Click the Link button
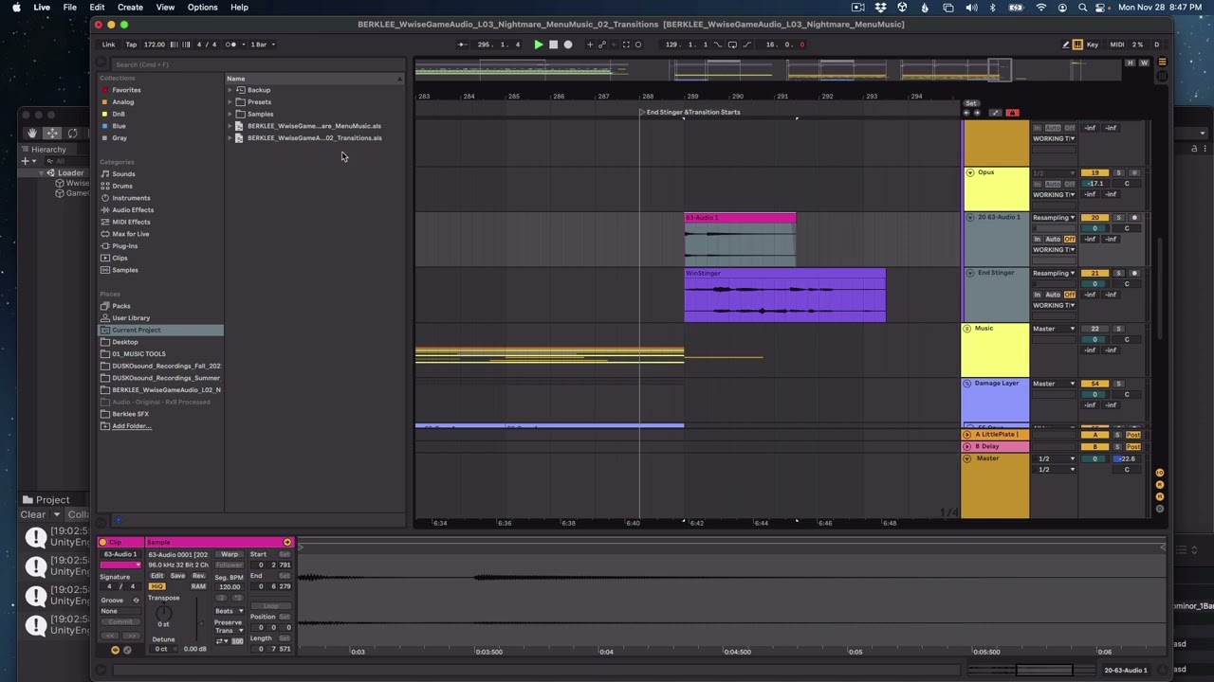 pos(108,45)
